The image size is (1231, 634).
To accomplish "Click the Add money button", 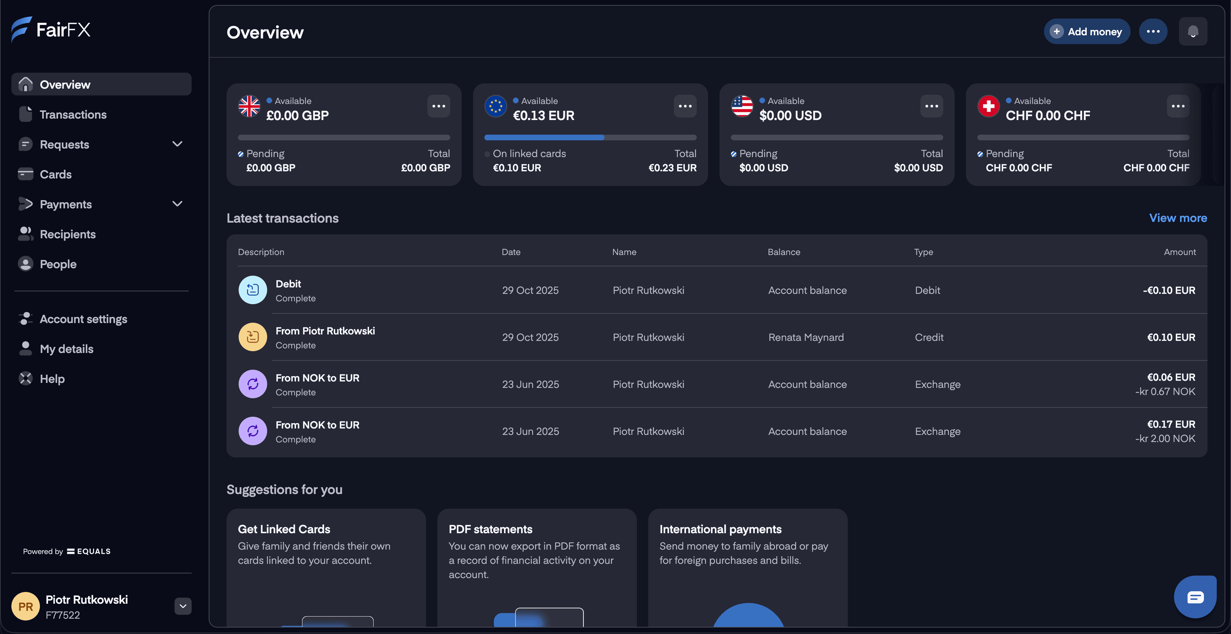I will click(1087, 31).
